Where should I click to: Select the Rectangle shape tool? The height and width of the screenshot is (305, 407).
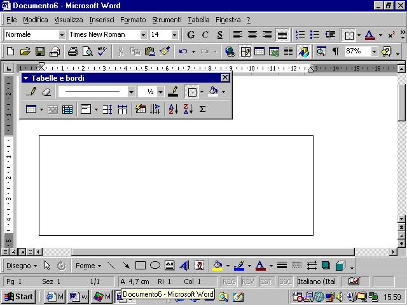click(141, 266)
